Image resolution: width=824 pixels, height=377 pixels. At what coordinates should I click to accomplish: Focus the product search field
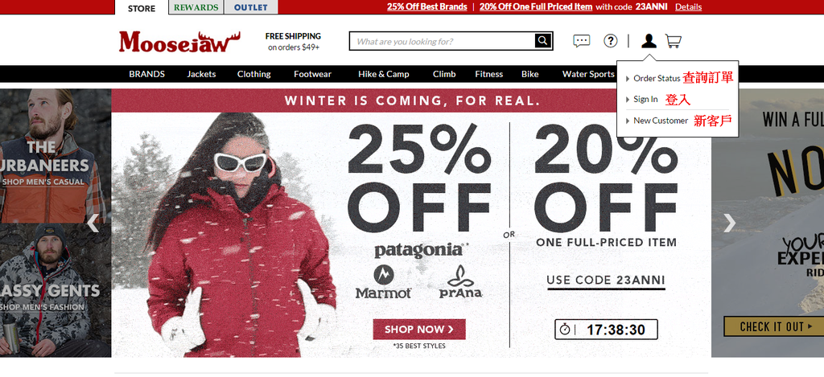[443, 41]
